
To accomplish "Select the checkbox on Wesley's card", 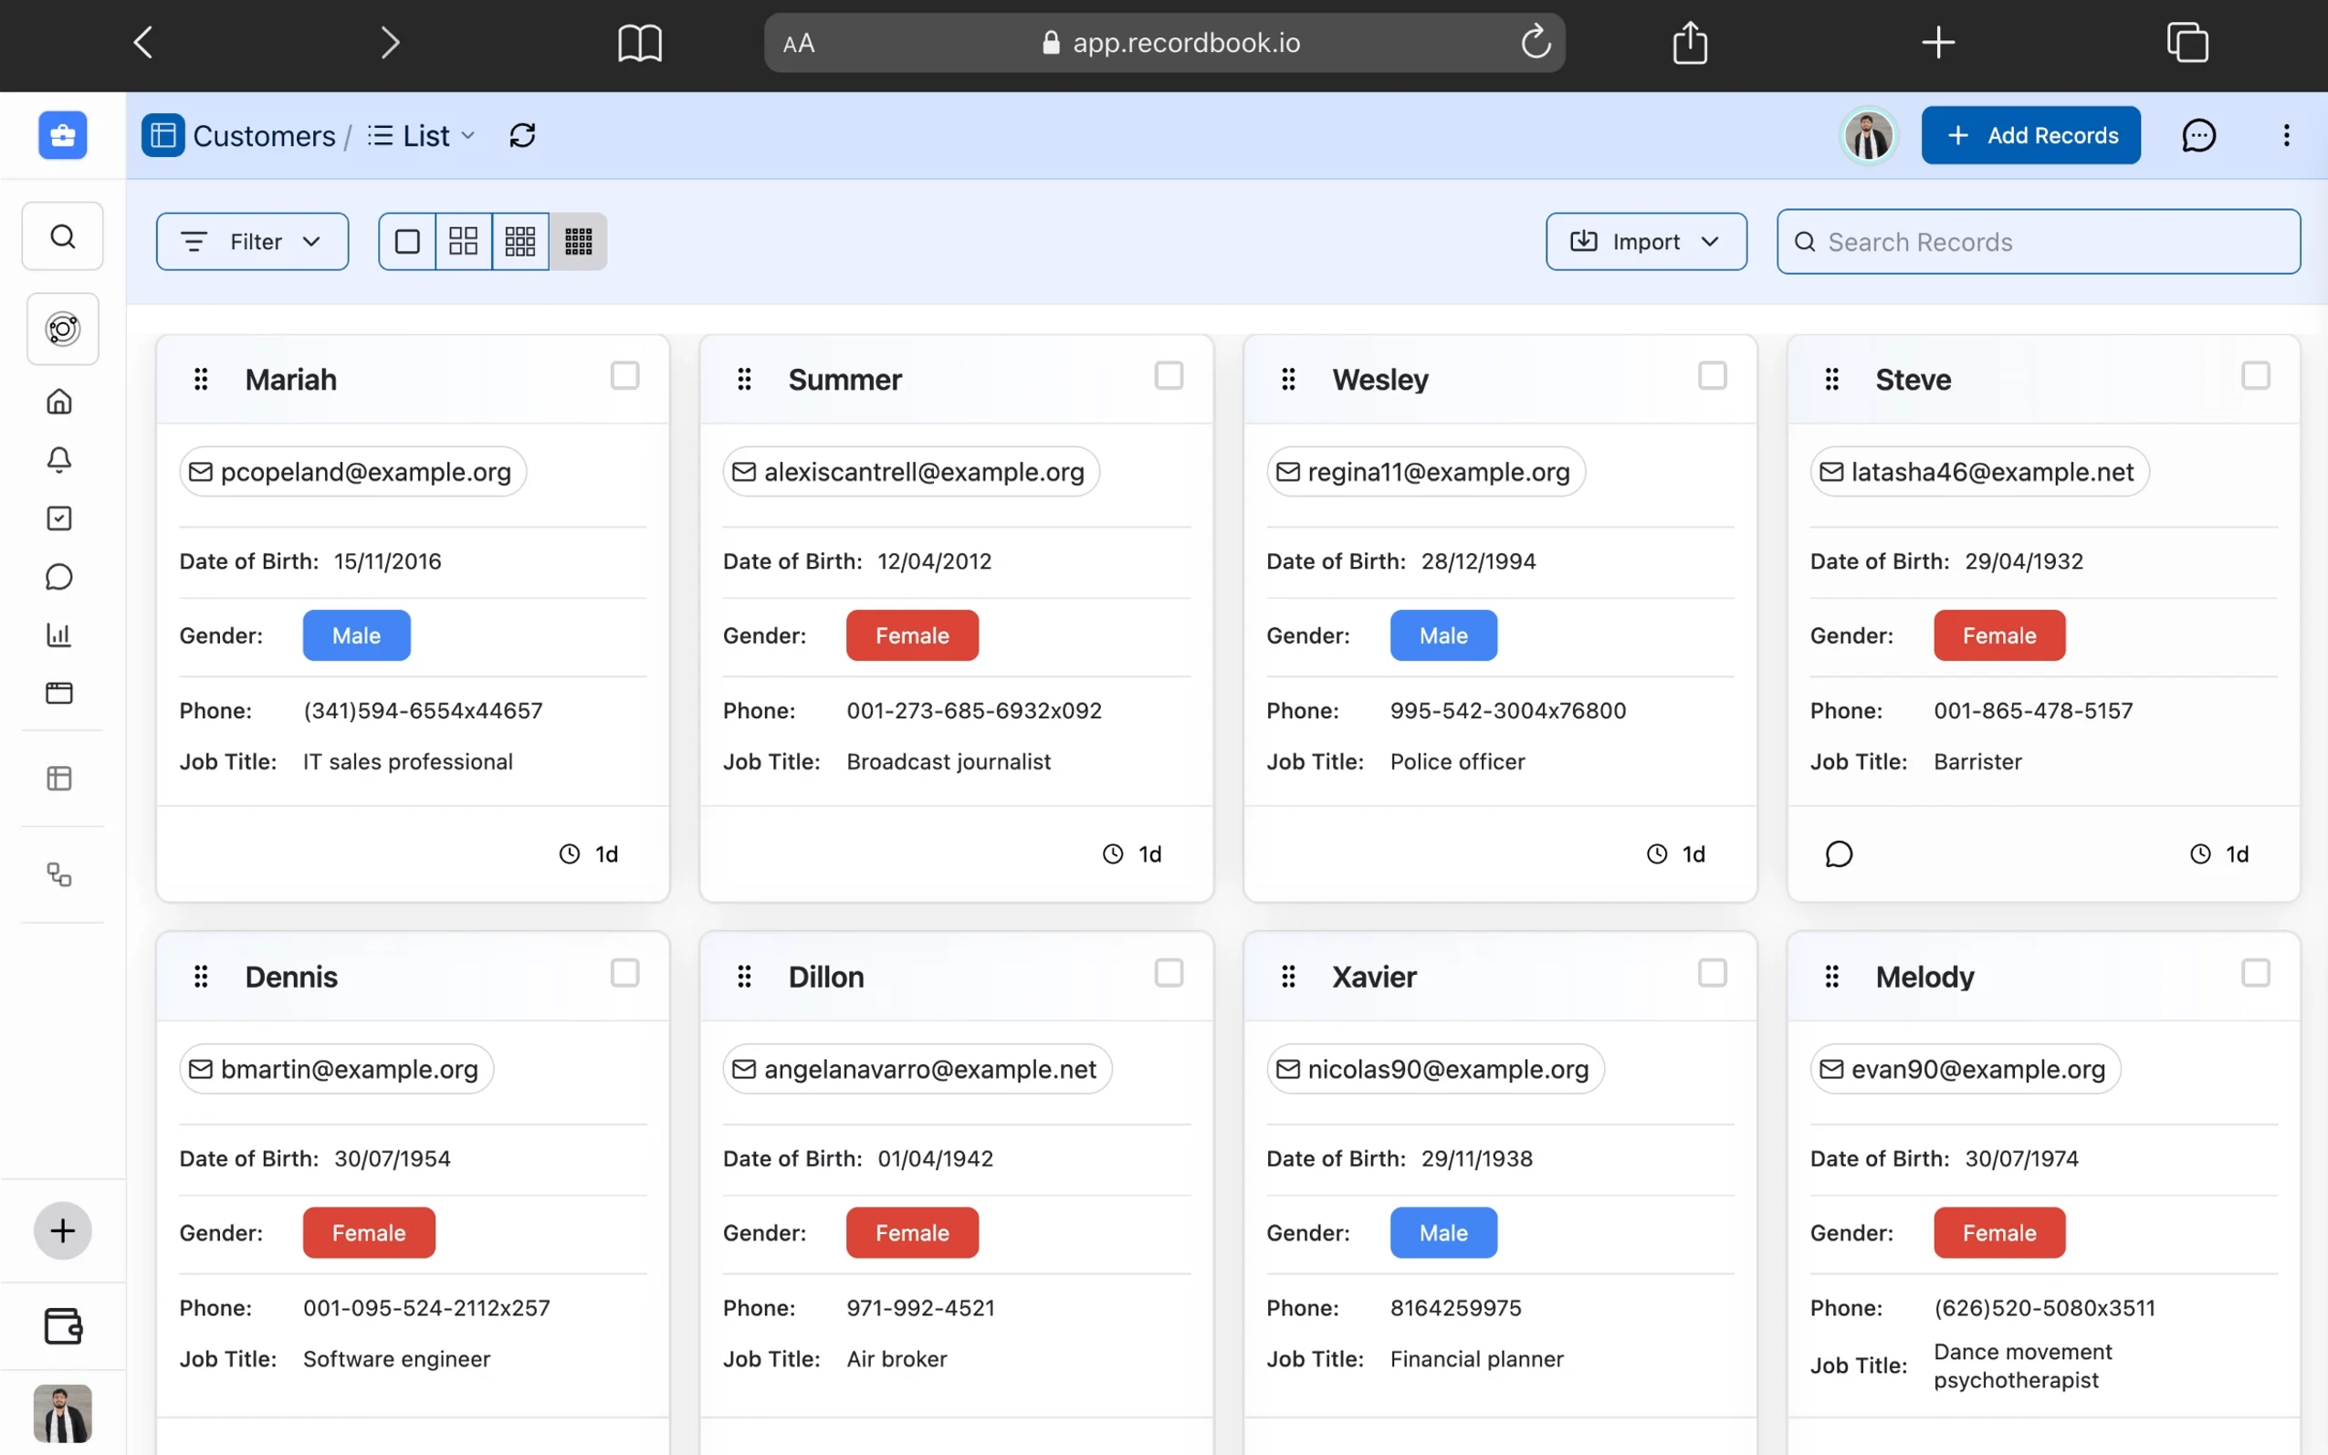I will 1712,375.
